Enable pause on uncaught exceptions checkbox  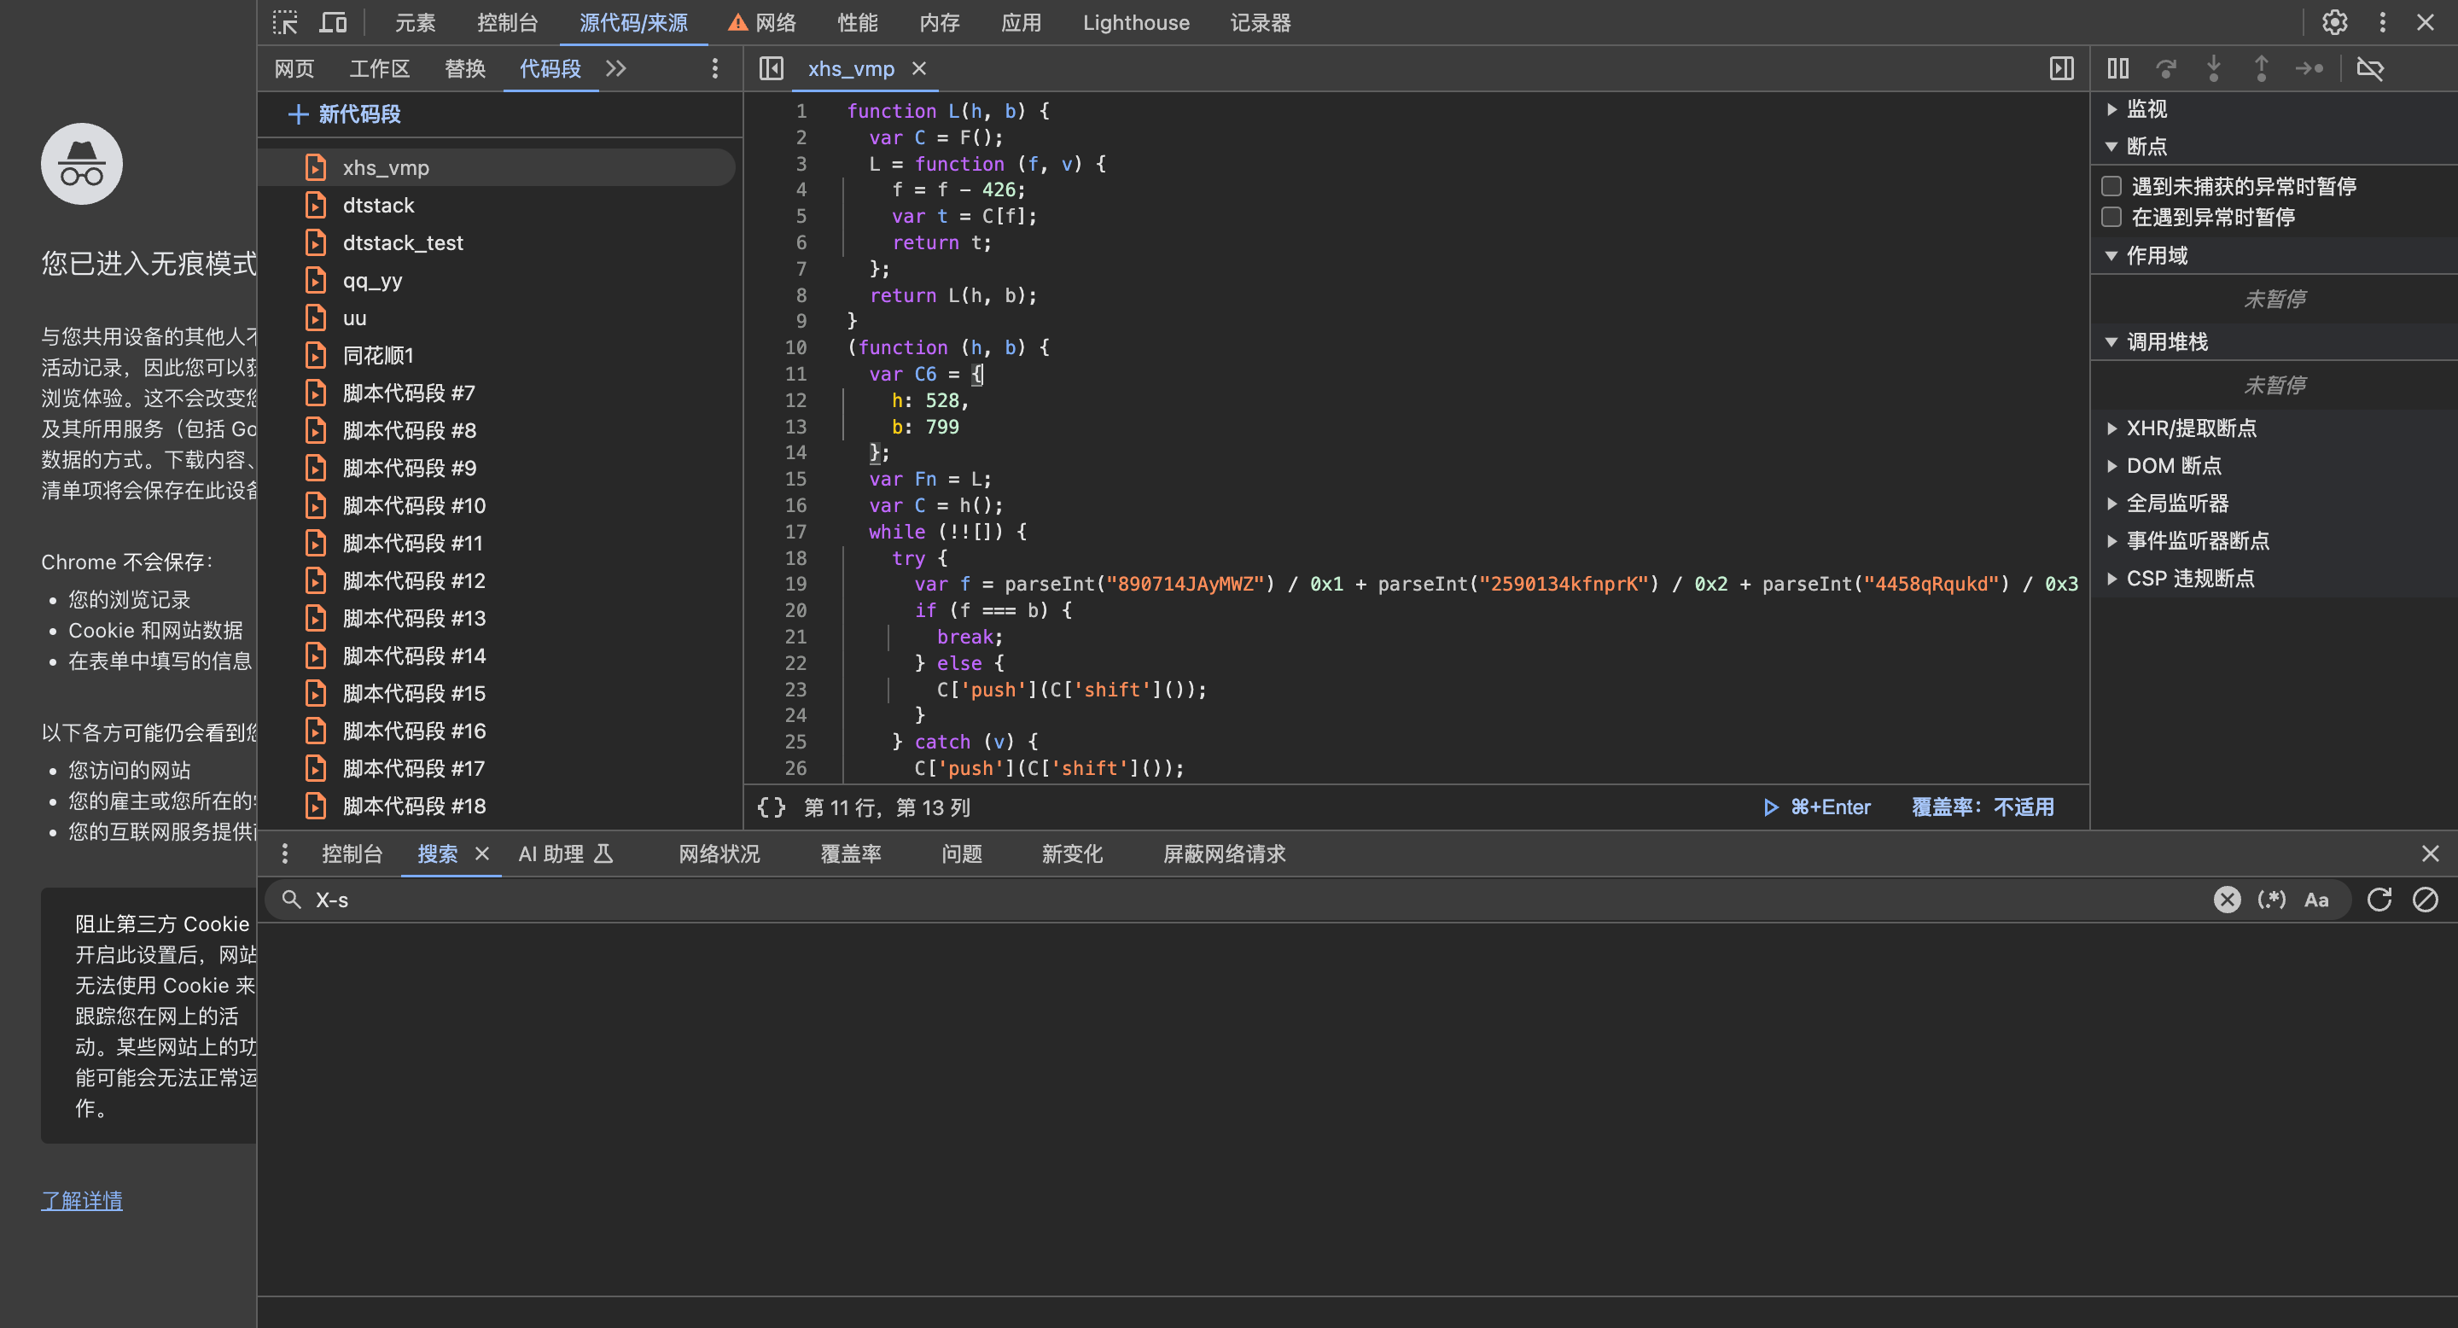click(x=2111, y=186)
